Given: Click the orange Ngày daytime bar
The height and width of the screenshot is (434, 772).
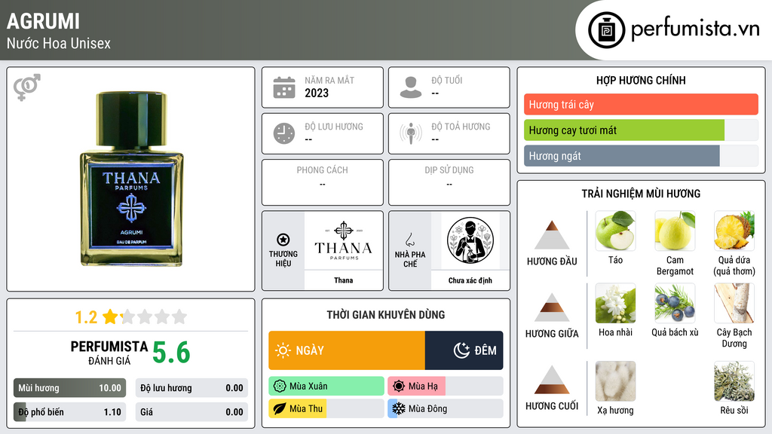Looking at the screenshot, I should (347, 350).
